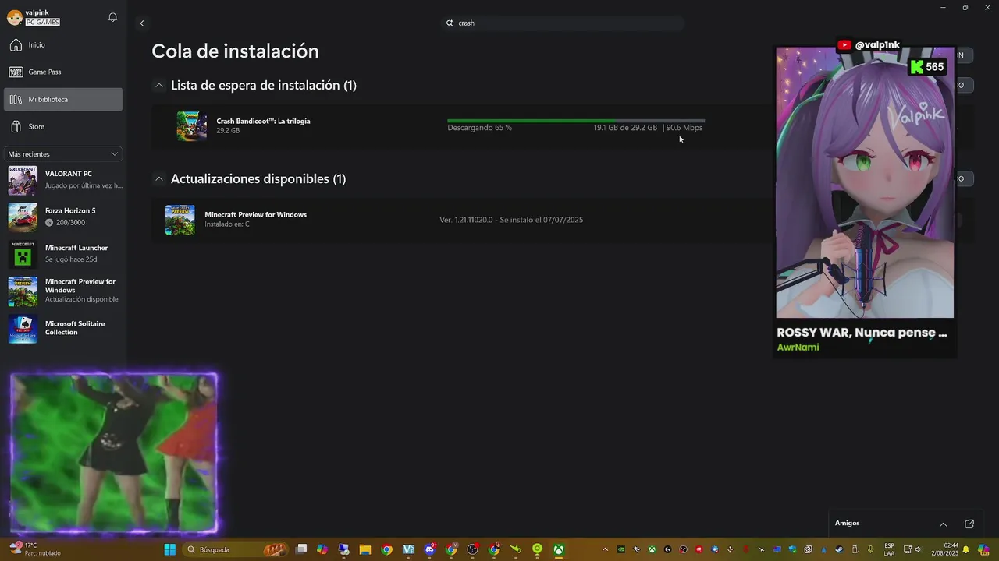Open Minecraft Launcher from recent games
Screen dimensions: 999x561
point(63,254)
